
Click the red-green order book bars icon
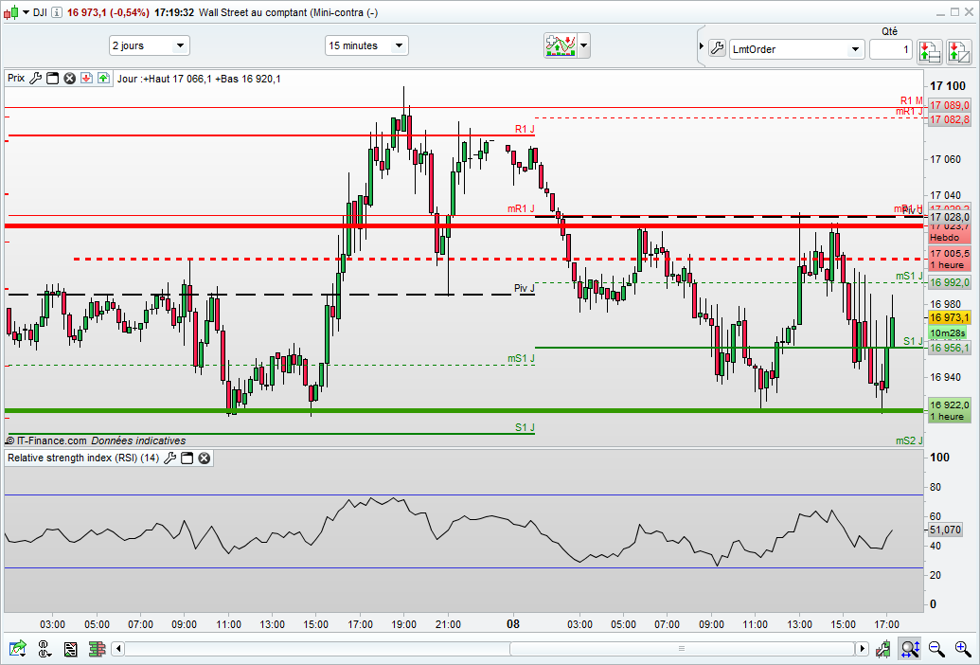tap(97, 649)
